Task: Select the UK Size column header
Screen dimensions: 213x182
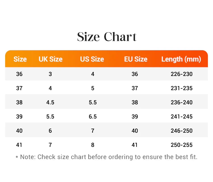Action: [51, 59]
